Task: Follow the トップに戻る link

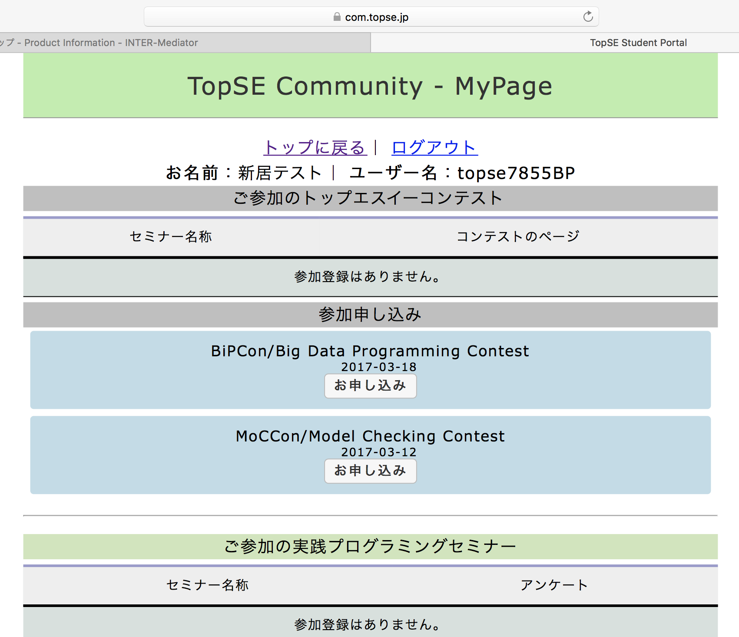Action: (315, 148)
